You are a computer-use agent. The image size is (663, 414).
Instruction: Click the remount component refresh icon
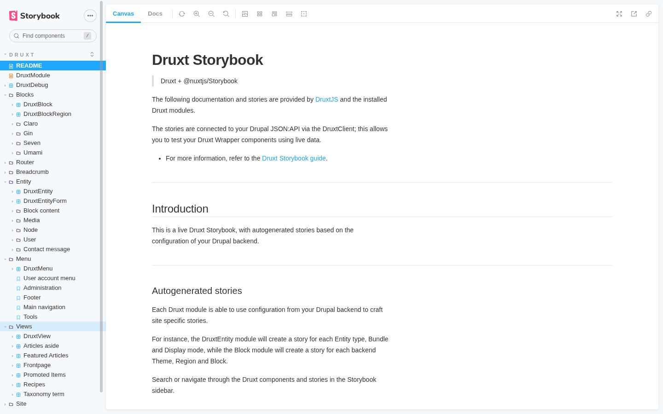click(182, 14)
